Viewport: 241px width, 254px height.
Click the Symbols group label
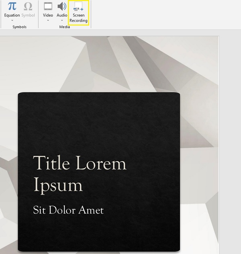19,27
